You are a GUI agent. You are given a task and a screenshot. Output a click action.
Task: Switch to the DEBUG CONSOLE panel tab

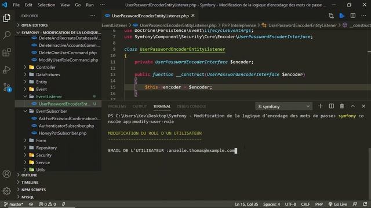[x=191, y=106]
